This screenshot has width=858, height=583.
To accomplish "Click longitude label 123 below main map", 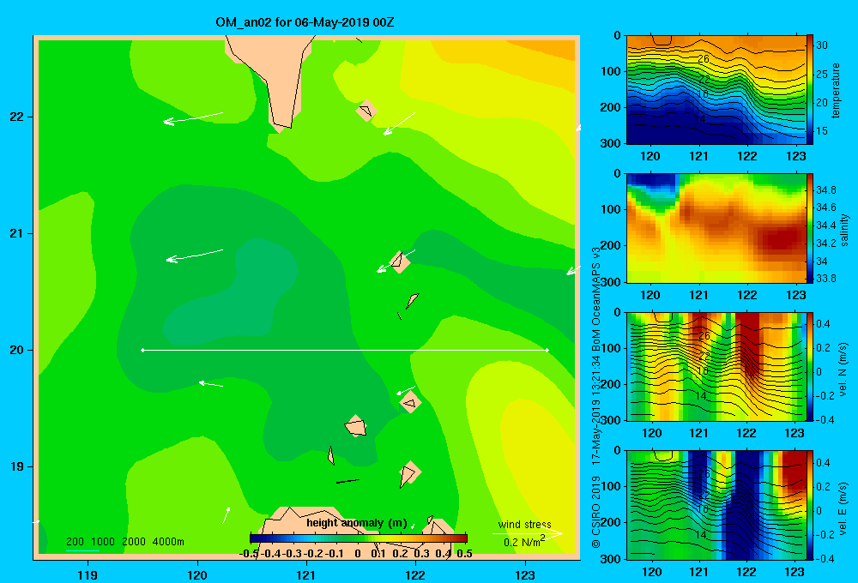I will (525, 574).
